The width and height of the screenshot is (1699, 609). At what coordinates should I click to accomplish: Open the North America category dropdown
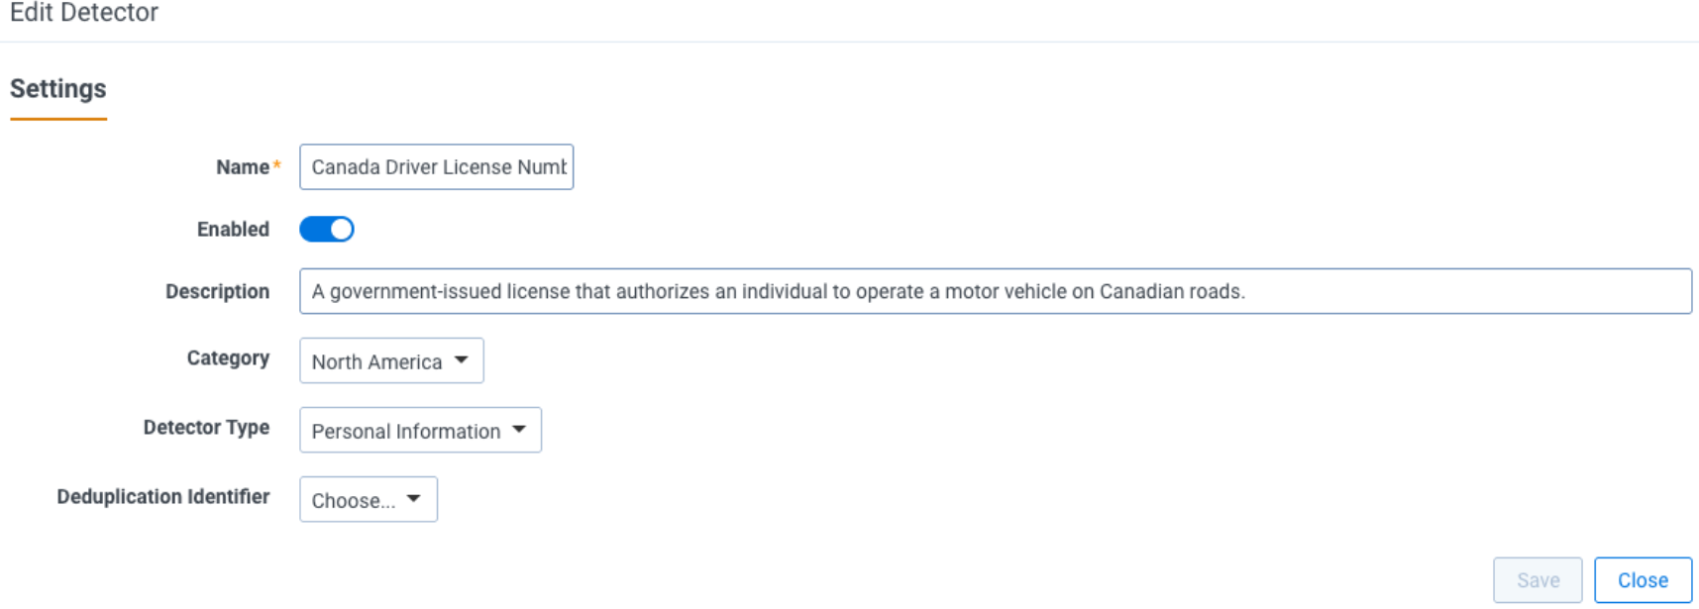(x=390, y=361)
